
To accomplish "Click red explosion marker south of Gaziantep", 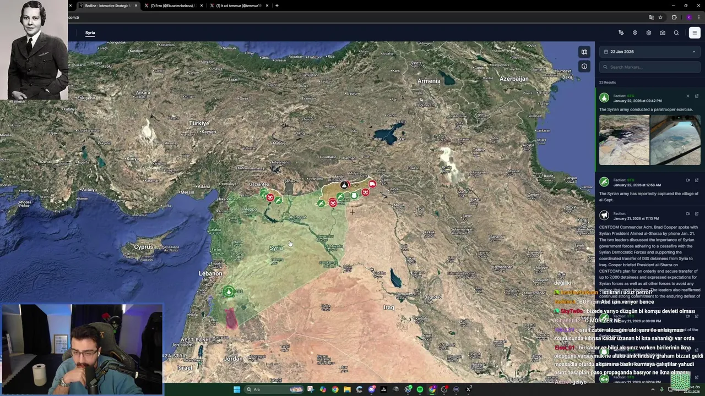I will [x=269, y=197].
